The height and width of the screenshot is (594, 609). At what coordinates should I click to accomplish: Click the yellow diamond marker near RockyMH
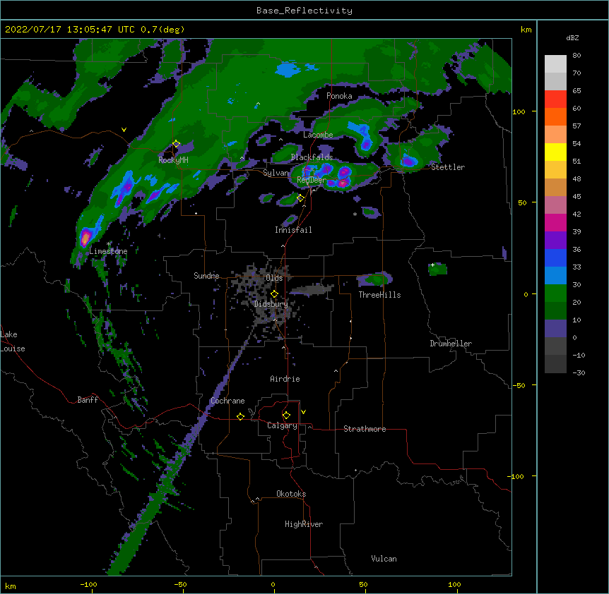pyautogui.click(x=176, y=144)
